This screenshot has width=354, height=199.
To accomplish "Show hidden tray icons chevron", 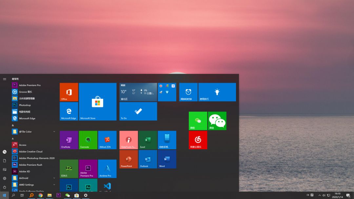I will tap(320, 195).
